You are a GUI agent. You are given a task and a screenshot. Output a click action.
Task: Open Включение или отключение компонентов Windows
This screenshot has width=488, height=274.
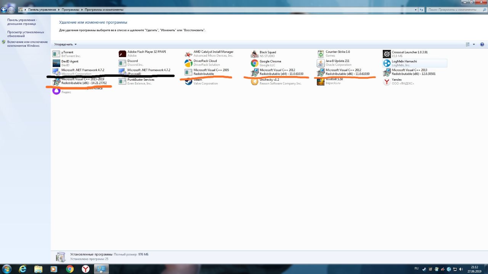27,44
